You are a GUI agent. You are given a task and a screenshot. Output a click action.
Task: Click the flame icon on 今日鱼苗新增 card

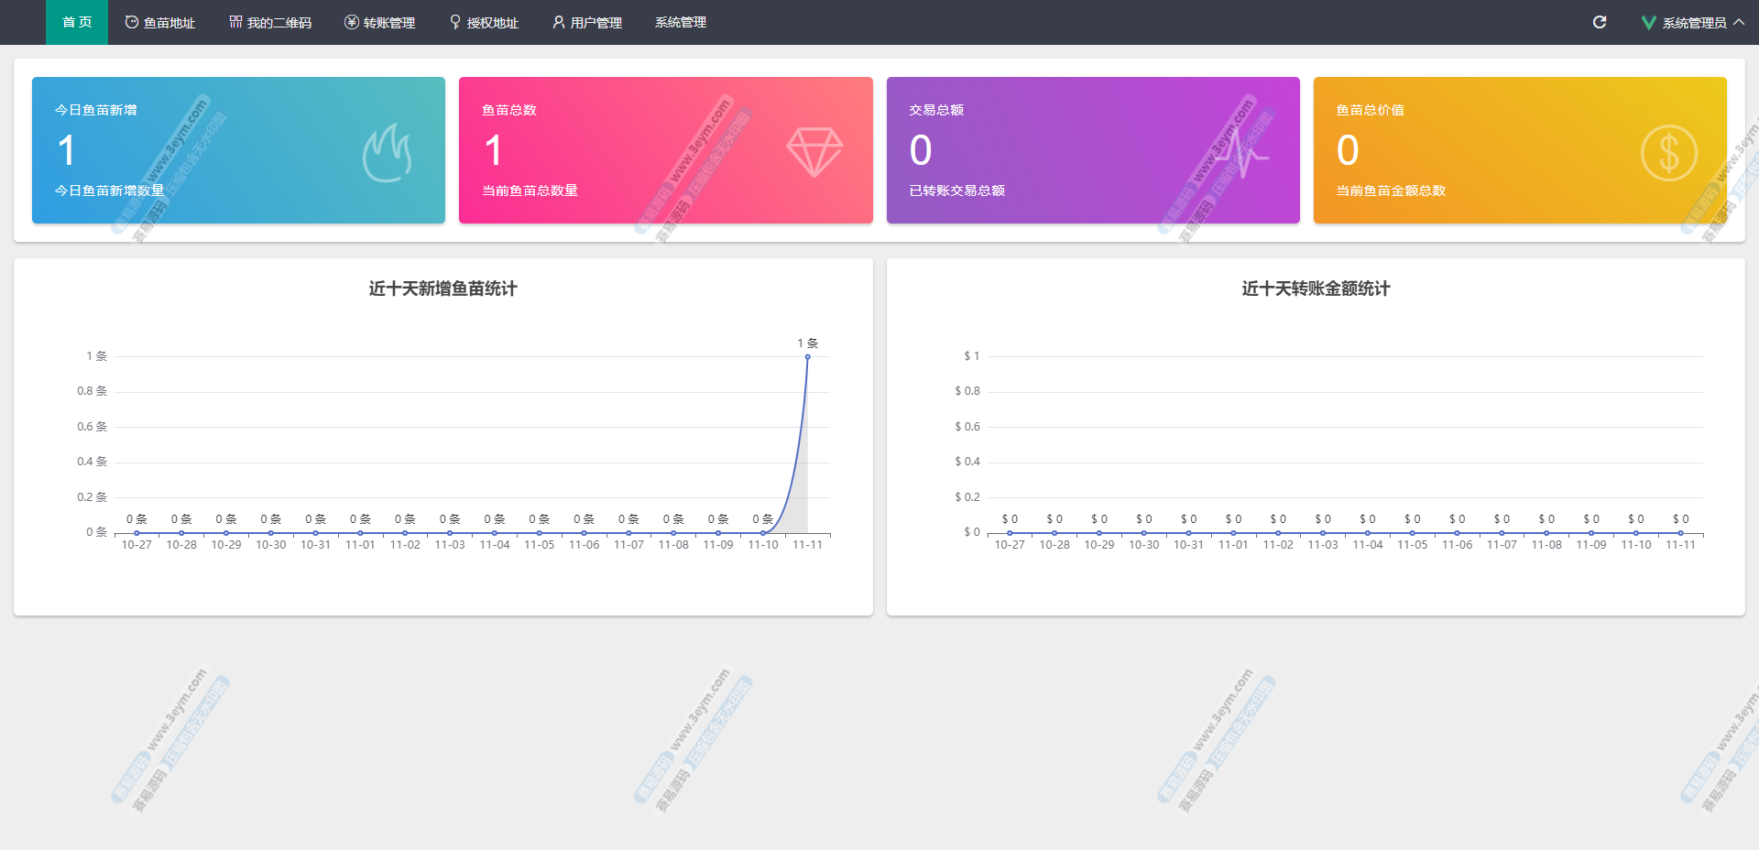click(387, 153)
